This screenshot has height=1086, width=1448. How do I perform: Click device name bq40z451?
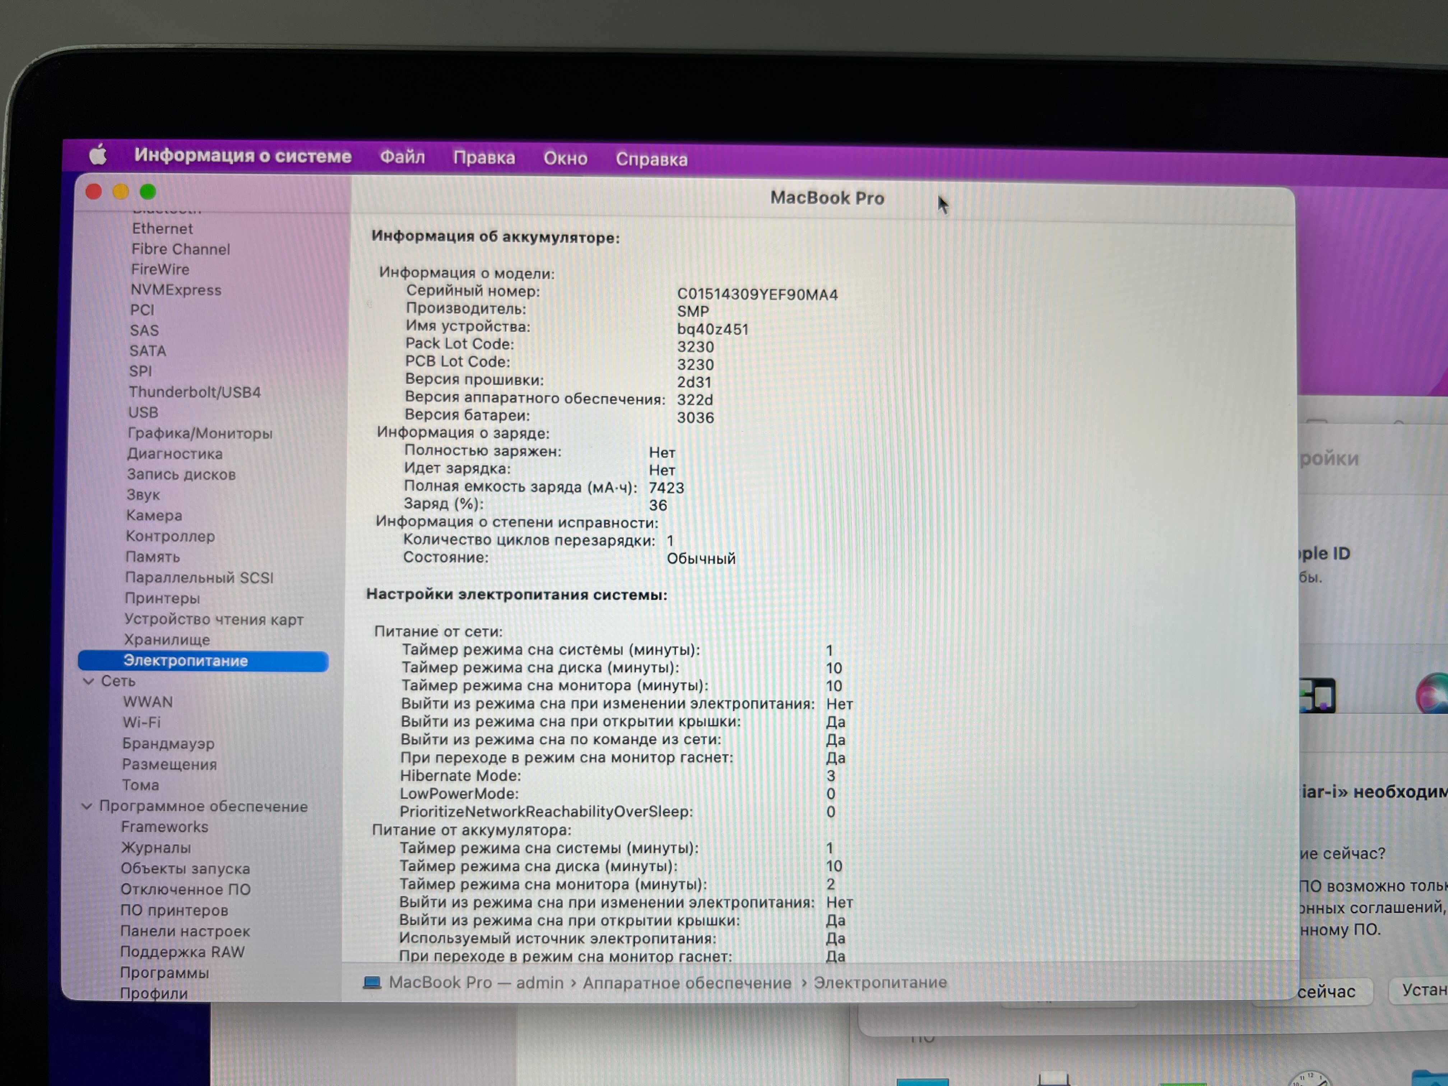pos(712,329)
